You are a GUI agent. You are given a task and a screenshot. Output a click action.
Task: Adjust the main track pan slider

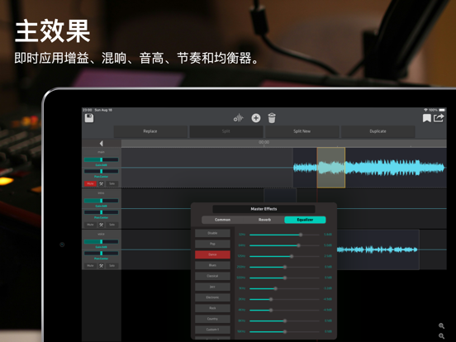102,171
